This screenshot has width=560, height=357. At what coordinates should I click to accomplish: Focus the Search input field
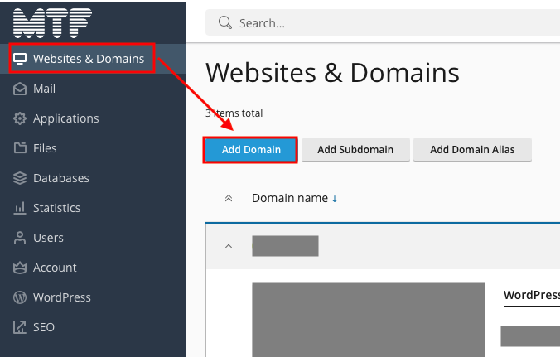[389, 23]
